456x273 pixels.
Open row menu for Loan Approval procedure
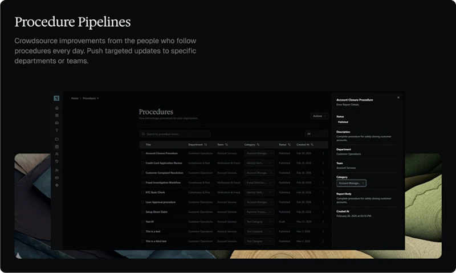323,202
